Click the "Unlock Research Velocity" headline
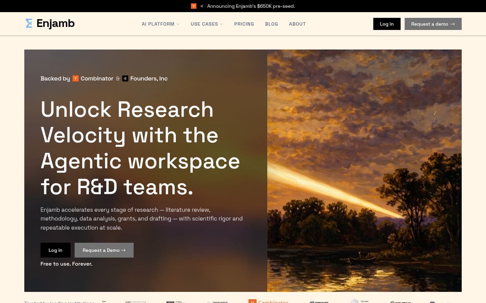This screenshot has height=303, width=486. point(140,148)
